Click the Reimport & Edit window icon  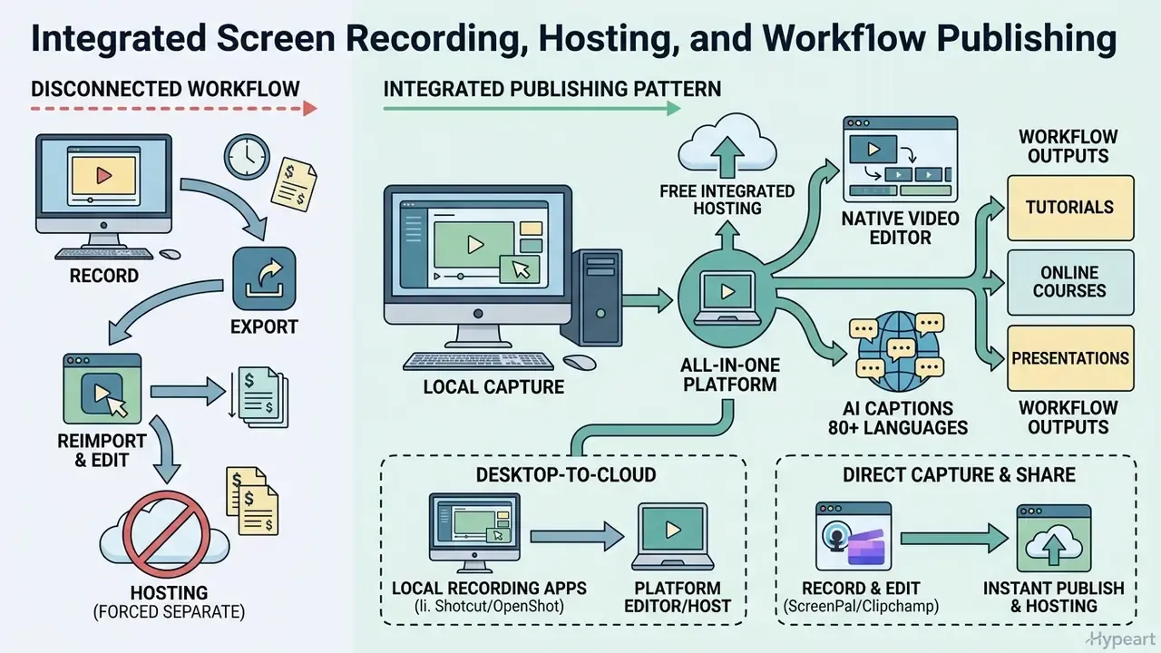pos(101,389)
